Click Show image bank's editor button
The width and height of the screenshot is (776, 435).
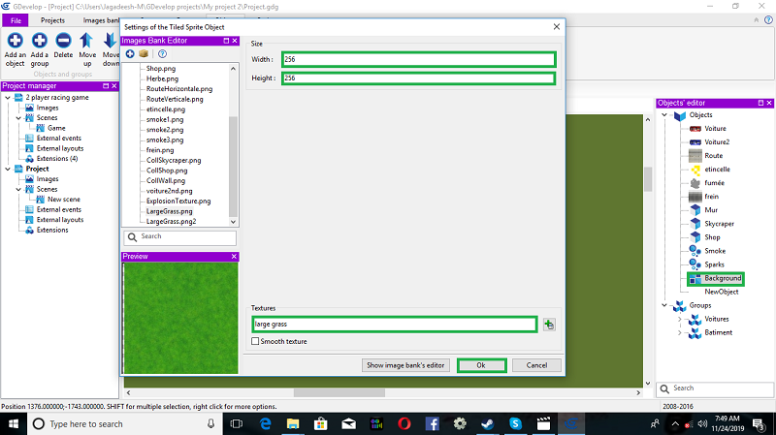(405, 365)
